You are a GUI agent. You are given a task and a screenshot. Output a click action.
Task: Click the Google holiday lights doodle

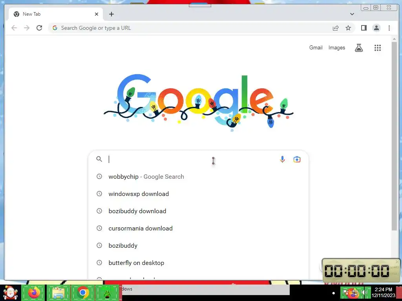(x=199, y=102)
